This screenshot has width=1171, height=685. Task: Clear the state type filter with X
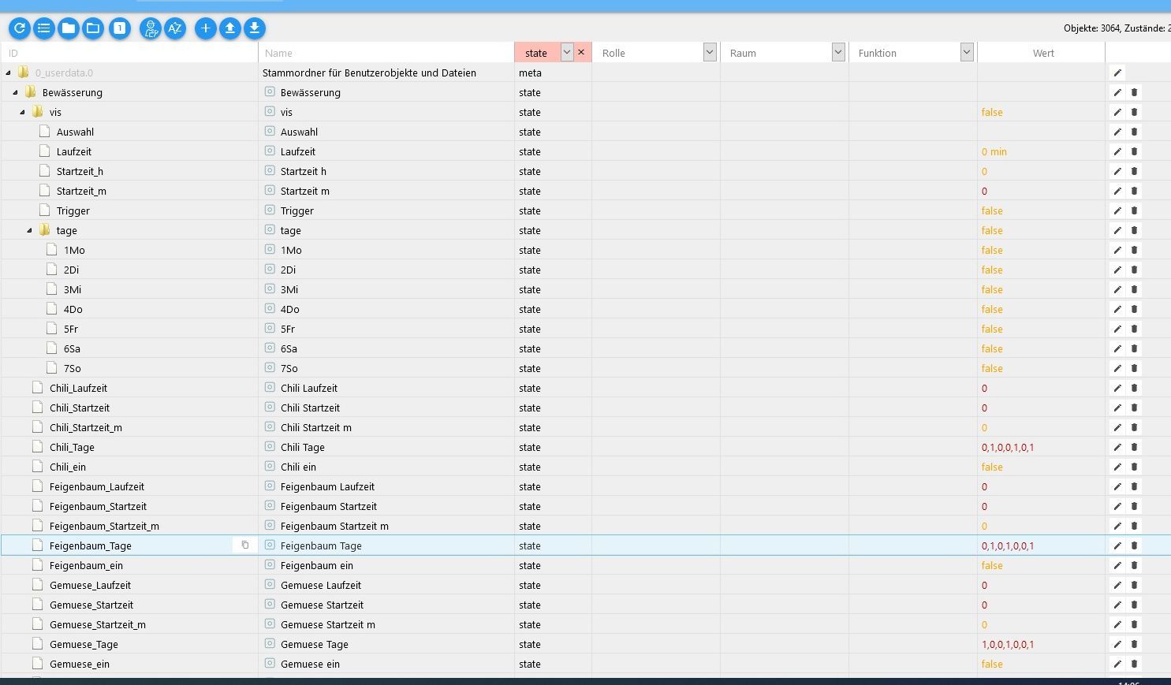(x=581, y=52)
